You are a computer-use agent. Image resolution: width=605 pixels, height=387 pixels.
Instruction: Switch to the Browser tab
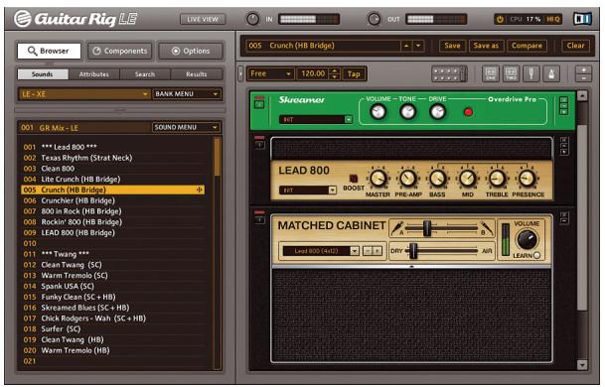[x=49, y=51]
